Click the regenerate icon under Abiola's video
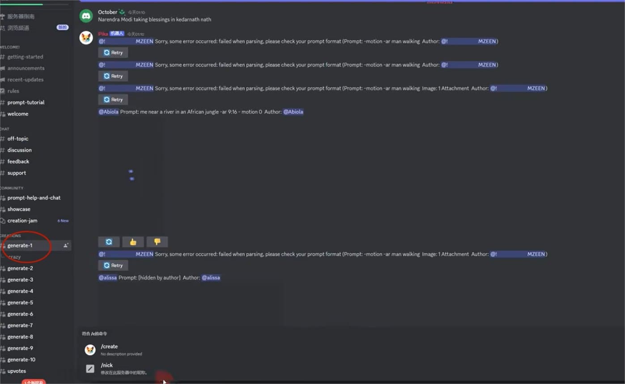The image size is (625, 384). [109, 242]
